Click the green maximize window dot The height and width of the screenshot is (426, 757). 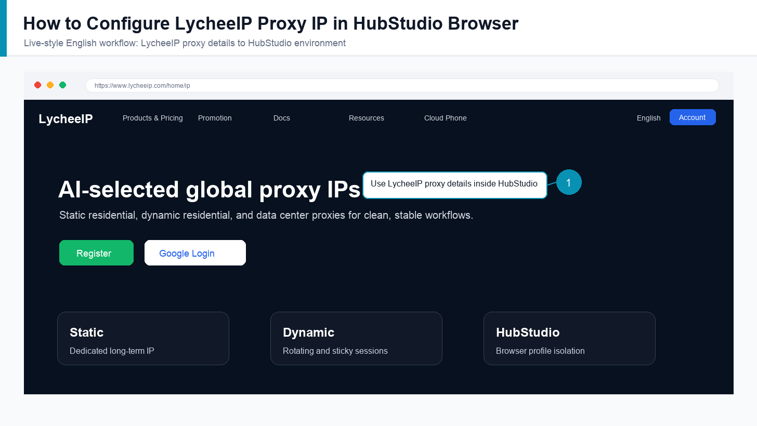(62, 85)
